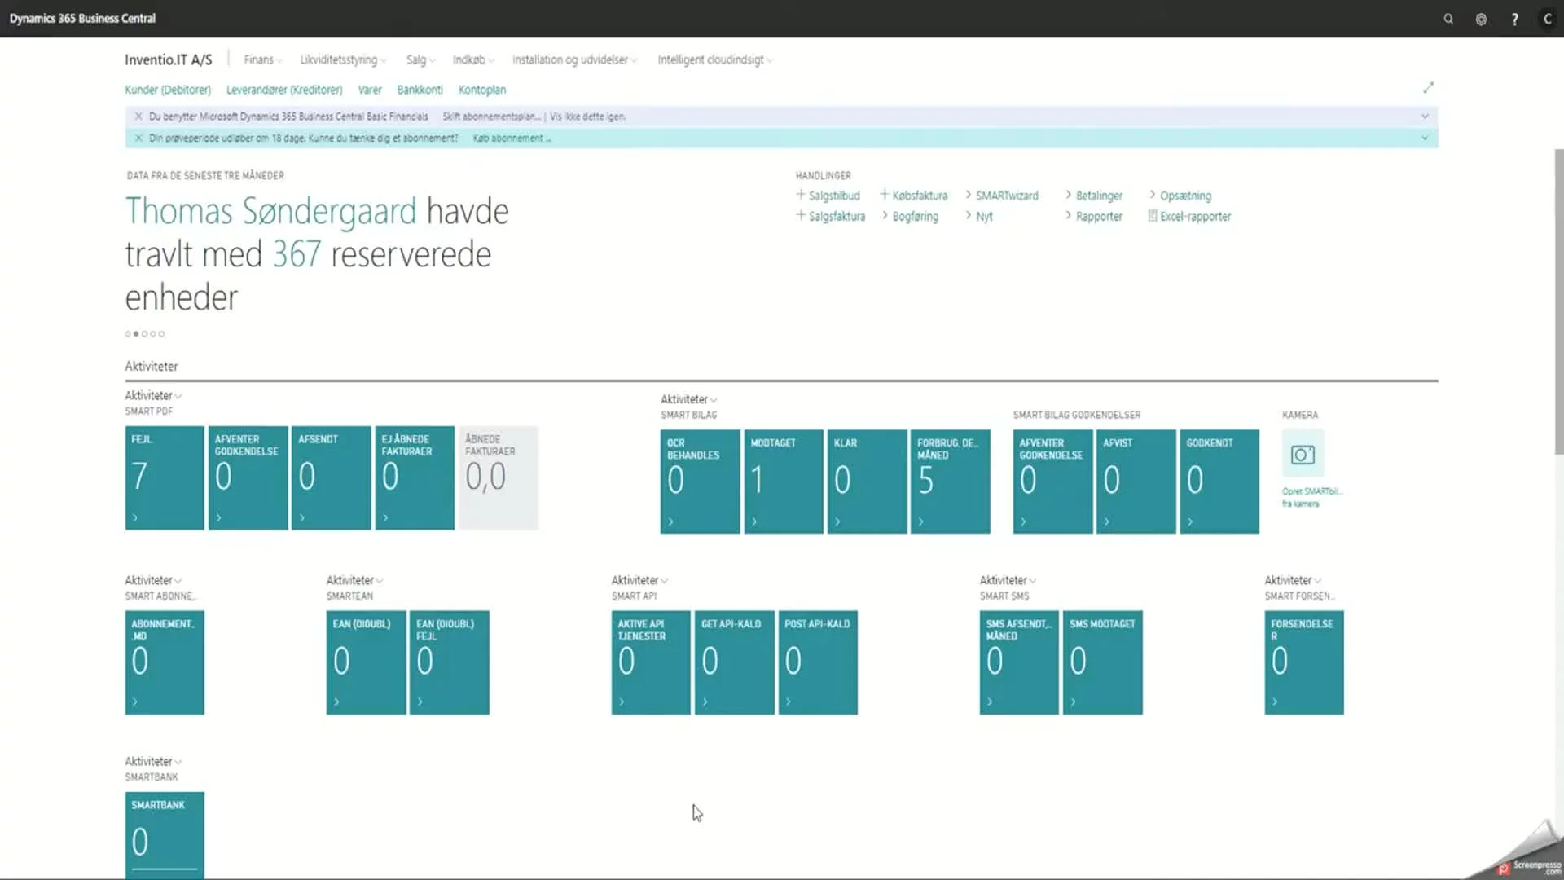The height and width of the screenshot is (880, 1564).
Task: Open the Excel-rapporter action
Action: 1188,216
